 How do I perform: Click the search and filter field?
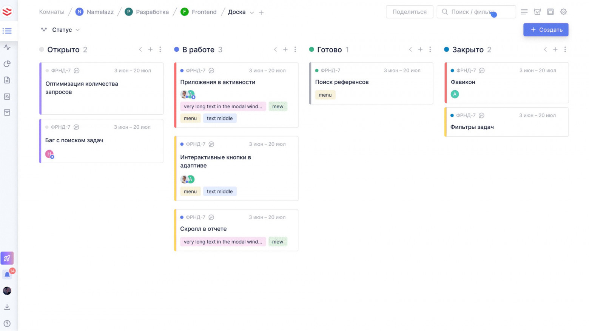coord(476,12)
